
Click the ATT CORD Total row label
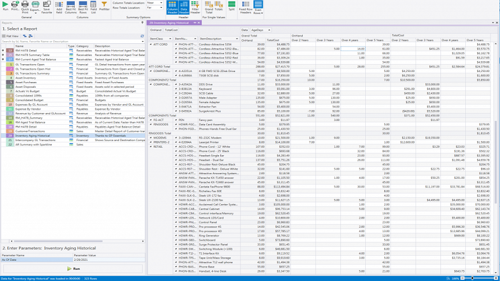159,67
